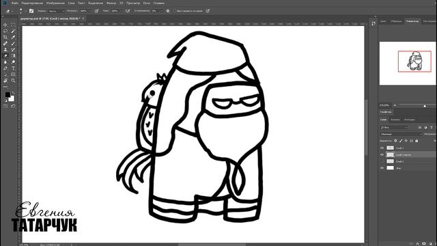Switch to the Каналы tab
Screen dimensions: 437x246
[x=395, y=120]
